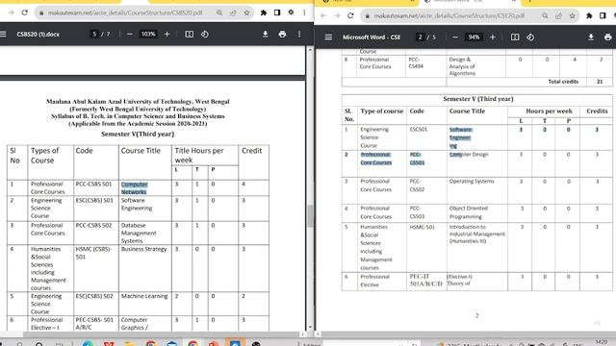Image resolution: width=616 pixels, height=346 pixels.
Task: Click highlighted 'Computer Networks' course title
Action: [135, 188]
